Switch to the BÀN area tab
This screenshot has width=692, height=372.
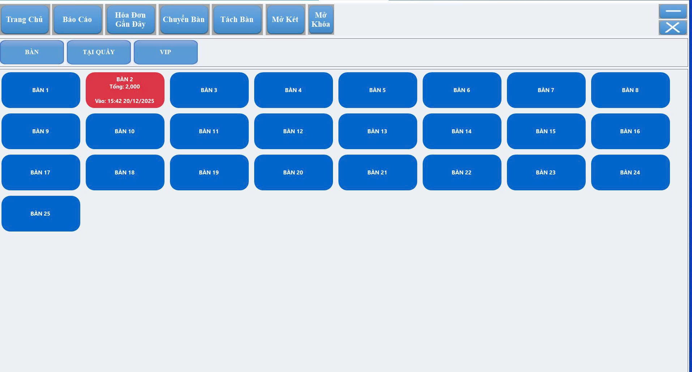(x=32, y=52)
